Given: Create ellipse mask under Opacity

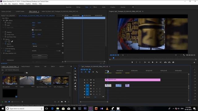Looking at the screenshot, I should (x=6, y=41).
